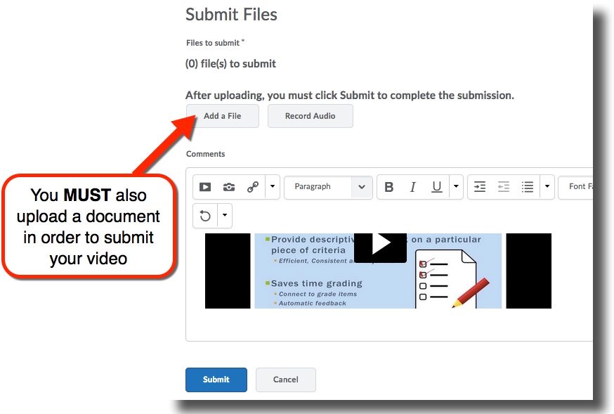
Task: Toggle underline formatting
Action: (437, 187)
